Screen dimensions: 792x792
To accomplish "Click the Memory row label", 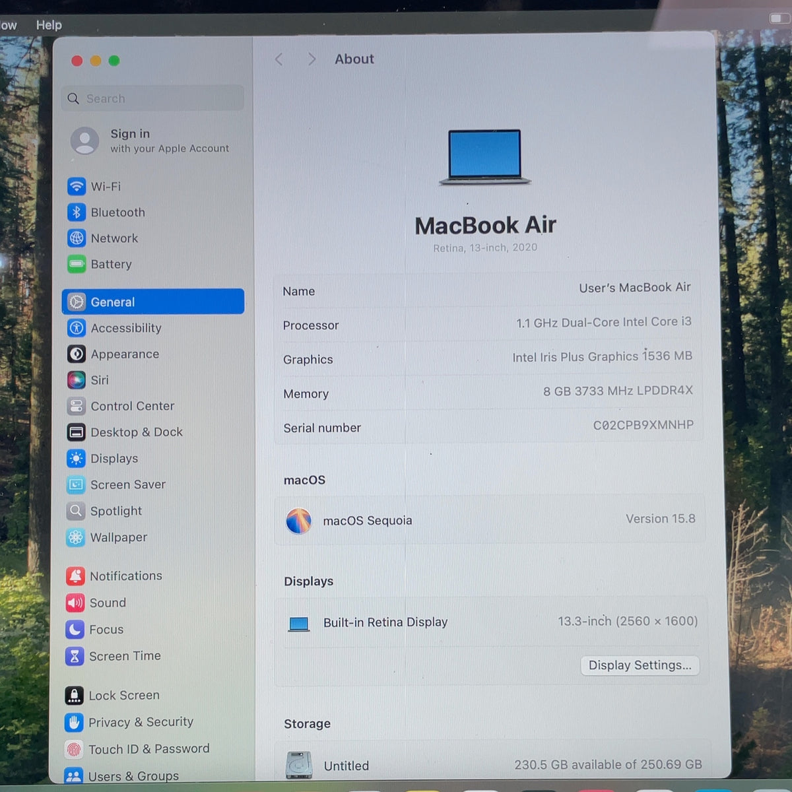I will click(x=306, y=394).
